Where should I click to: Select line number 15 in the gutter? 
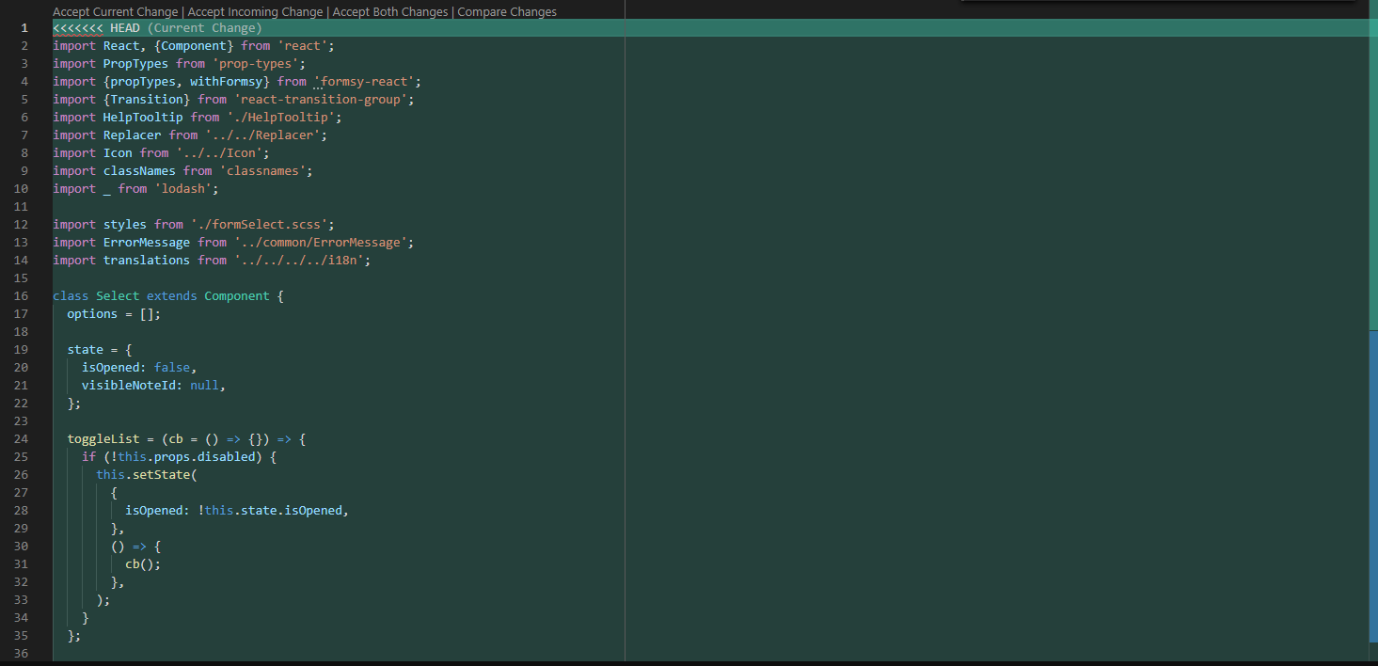tap(21, 278)
